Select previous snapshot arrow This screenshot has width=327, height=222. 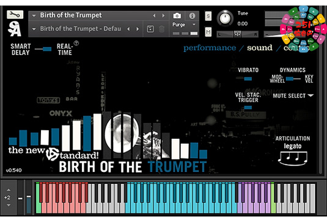(128, 29)
